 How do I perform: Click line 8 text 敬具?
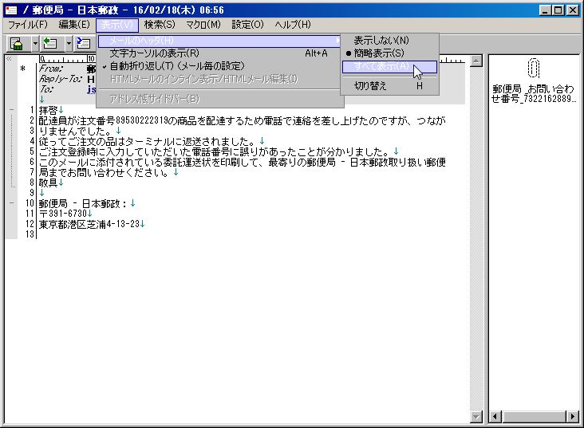[49, 183]
